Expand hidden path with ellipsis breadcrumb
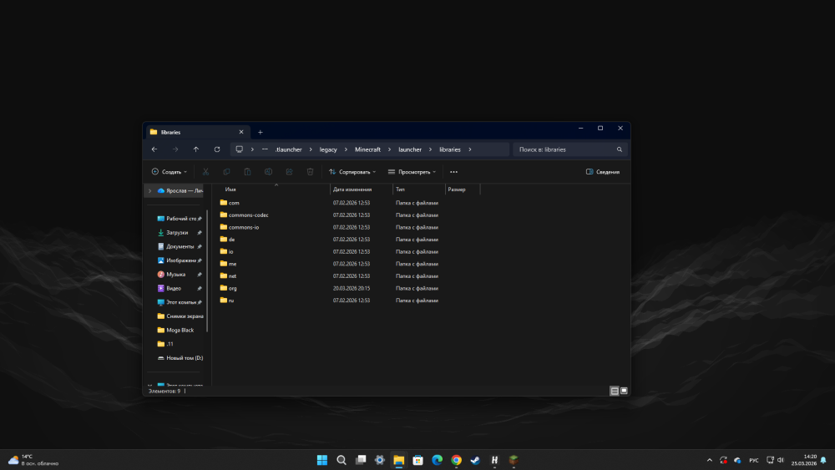The image size is (835, 470). click(265, 149)
